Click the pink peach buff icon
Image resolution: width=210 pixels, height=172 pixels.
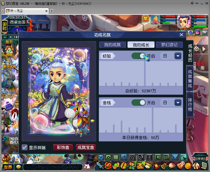pyautogui.click(x=198, y=33)
